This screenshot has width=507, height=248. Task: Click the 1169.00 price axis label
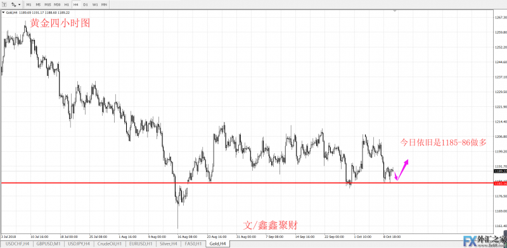[501, 211]
